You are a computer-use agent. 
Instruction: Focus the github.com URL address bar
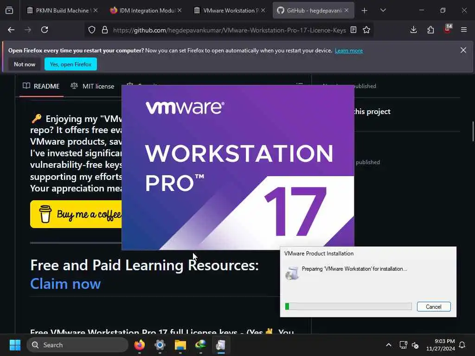point(229,30)
